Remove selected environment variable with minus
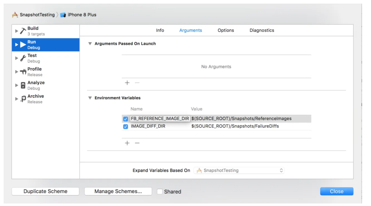 pos(137,143)
